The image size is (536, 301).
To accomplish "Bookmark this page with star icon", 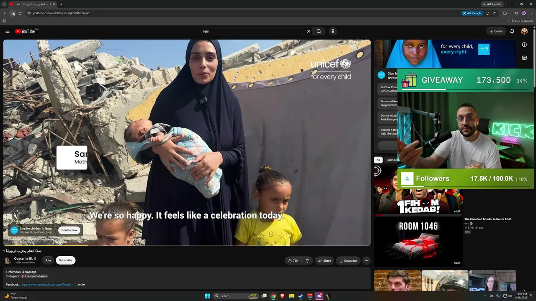I will (x=495, y=13).
